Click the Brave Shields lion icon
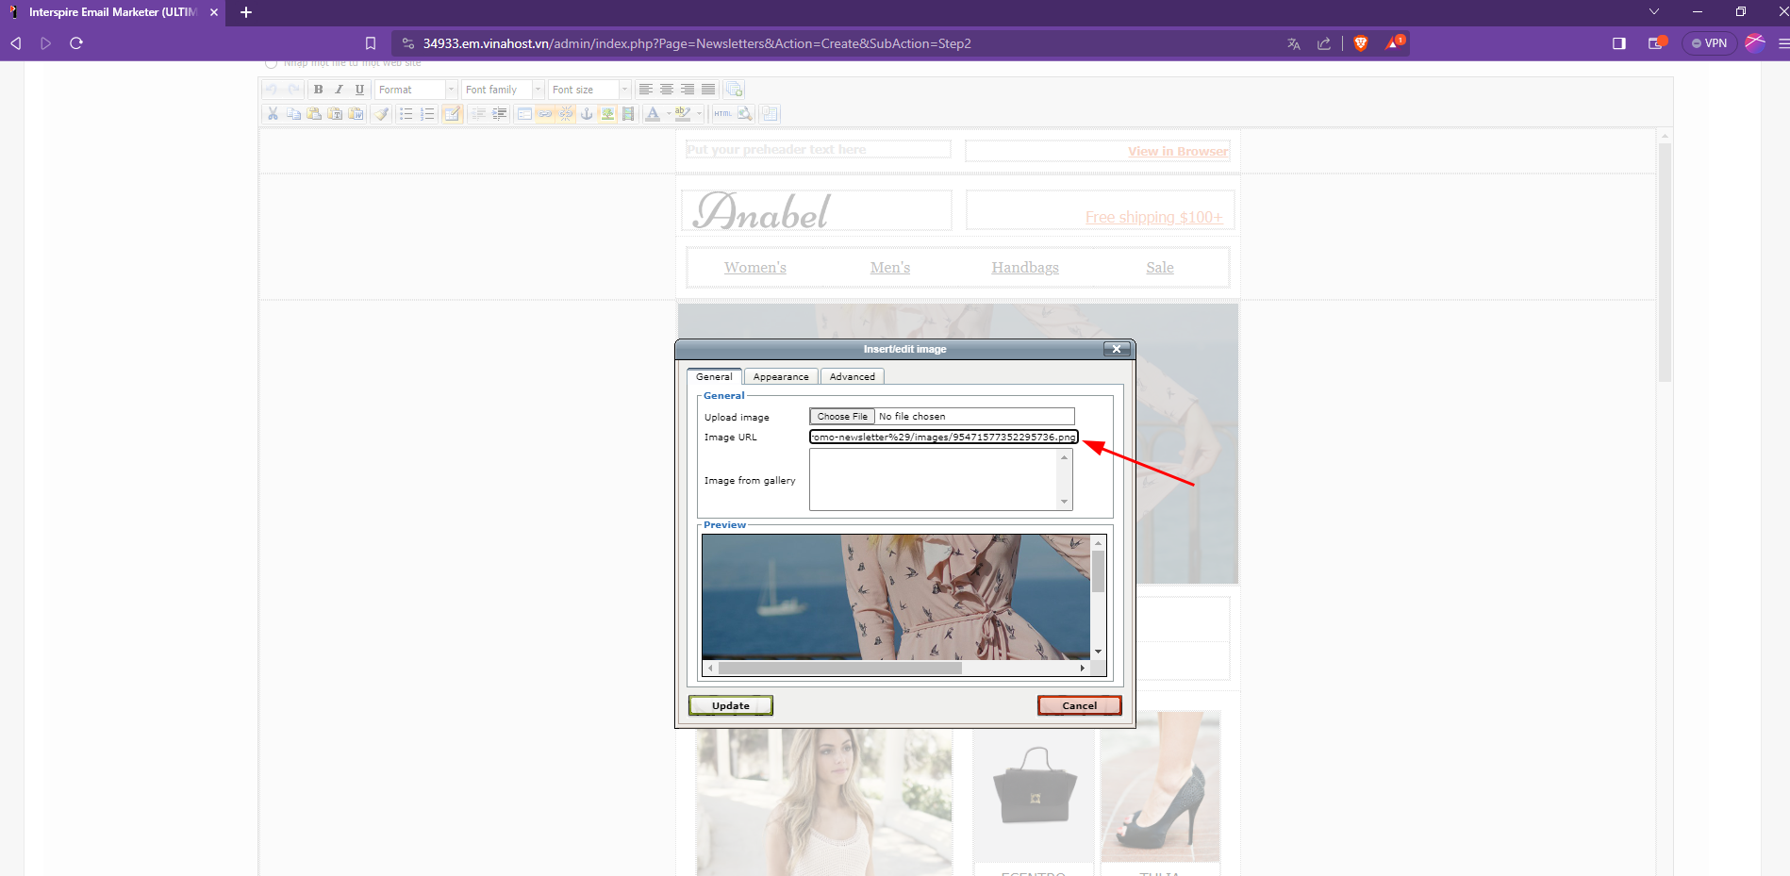This screenshot has width=1790, height=876. tap(1360, 43)
